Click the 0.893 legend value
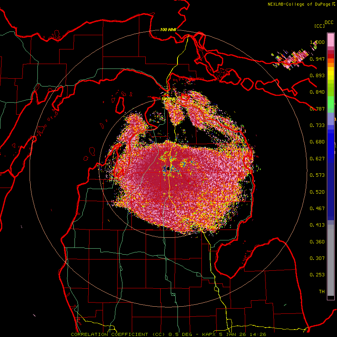 [317, 75]
